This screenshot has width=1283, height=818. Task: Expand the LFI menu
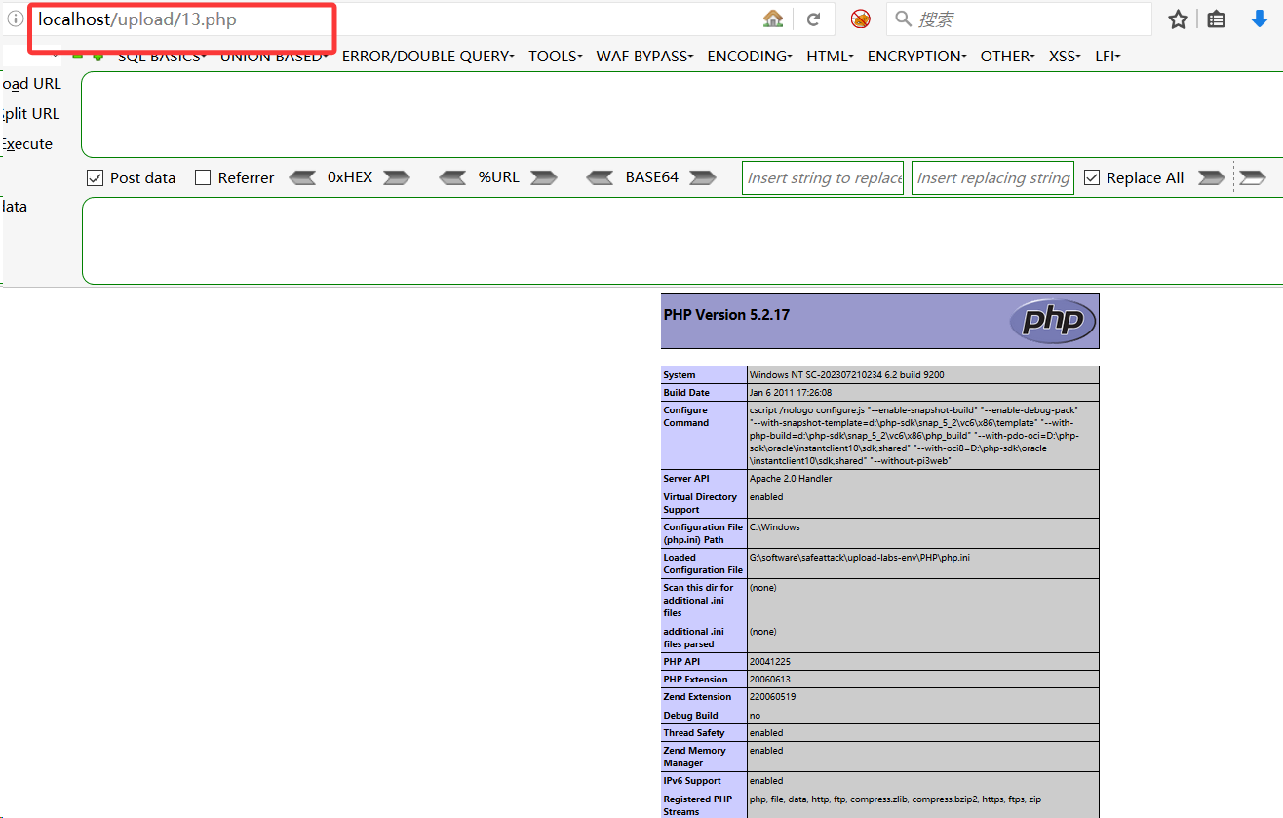[1108, 57]
